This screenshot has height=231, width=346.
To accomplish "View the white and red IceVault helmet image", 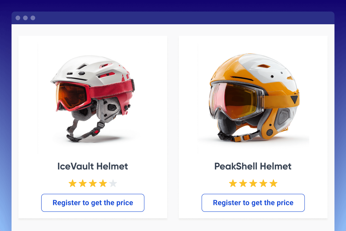I will pos(93,98).
